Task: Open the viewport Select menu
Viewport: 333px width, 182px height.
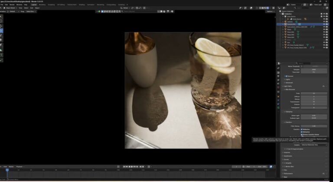Action: pyautogui.click(x=26, y=8)
